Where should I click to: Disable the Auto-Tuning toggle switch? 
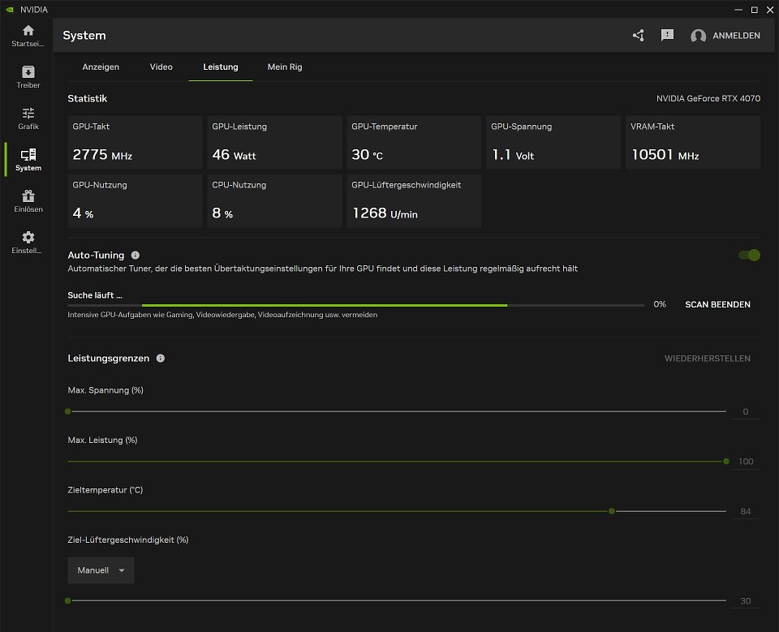(x=749, y=255)
